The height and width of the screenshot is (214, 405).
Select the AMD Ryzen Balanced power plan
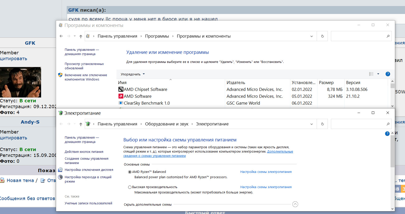[x=130, y=172]
